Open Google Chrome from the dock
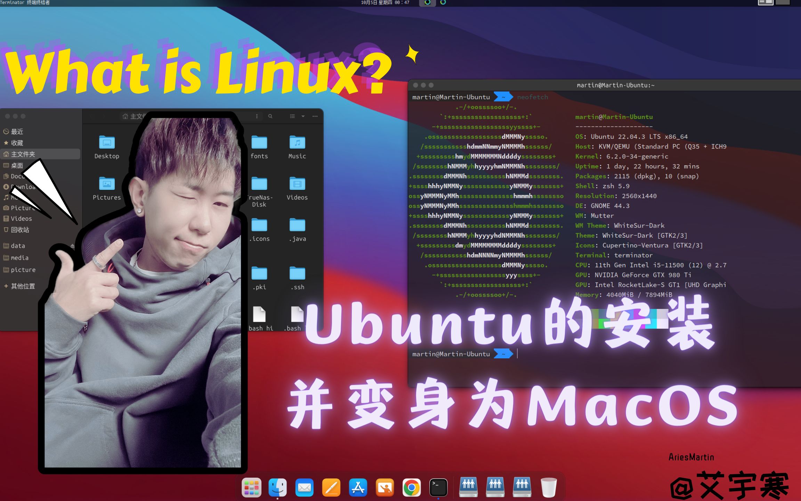The width and height of the screenshot is (801, 501). coord(411,487)
